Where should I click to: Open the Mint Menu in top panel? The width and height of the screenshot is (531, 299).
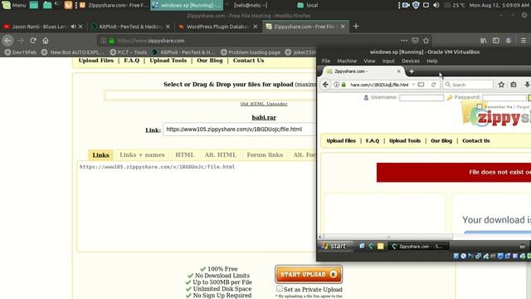point(14,5)
